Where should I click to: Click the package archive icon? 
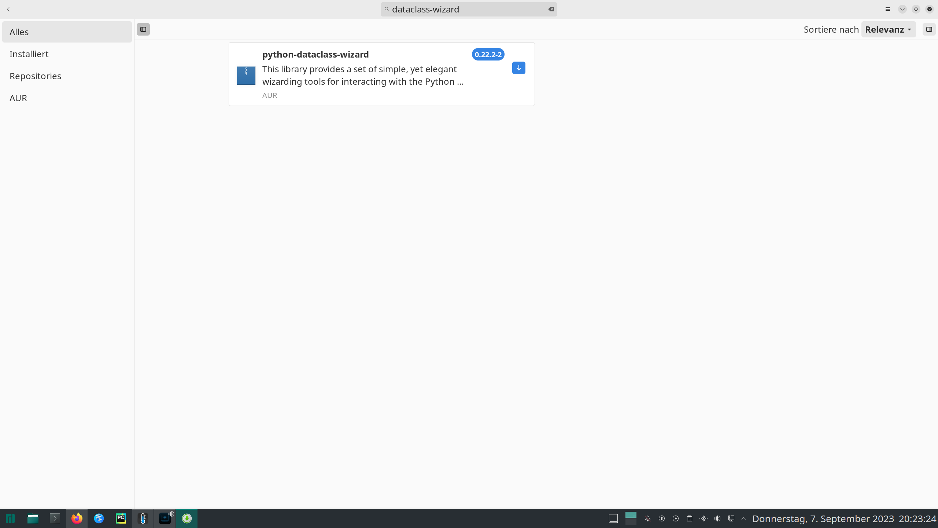pyautogui.click(x=246, y=76)
